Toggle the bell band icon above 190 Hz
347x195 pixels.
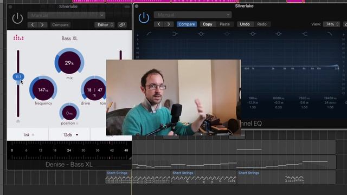[253, 34]
